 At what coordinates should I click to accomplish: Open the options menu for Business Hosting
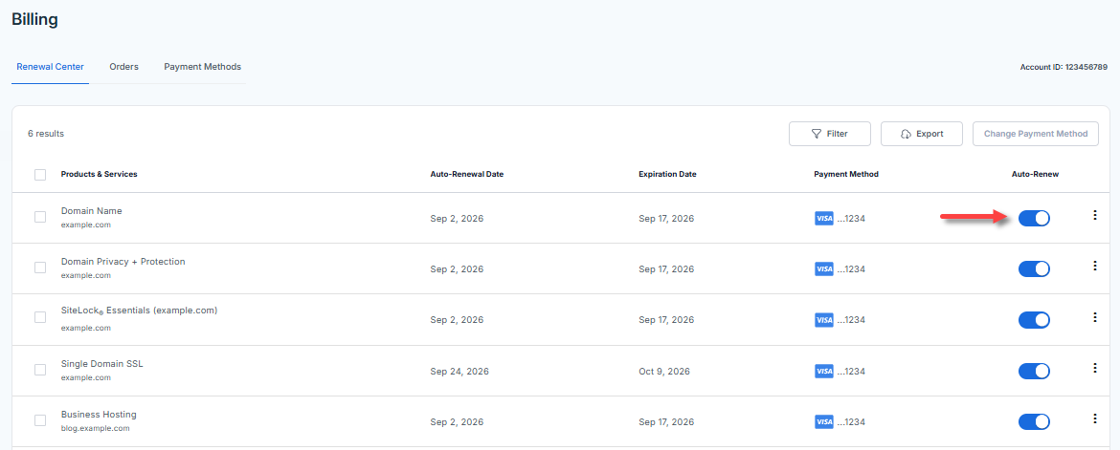coord(1094,418)
